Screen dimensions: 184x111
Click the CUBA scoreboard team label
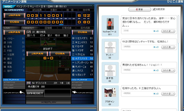pos(14,22)
